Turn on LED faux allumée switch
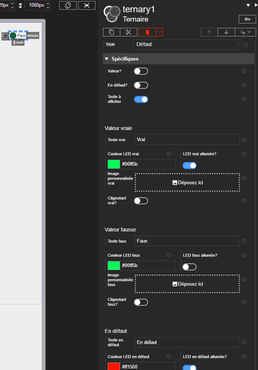 (189, 267)
